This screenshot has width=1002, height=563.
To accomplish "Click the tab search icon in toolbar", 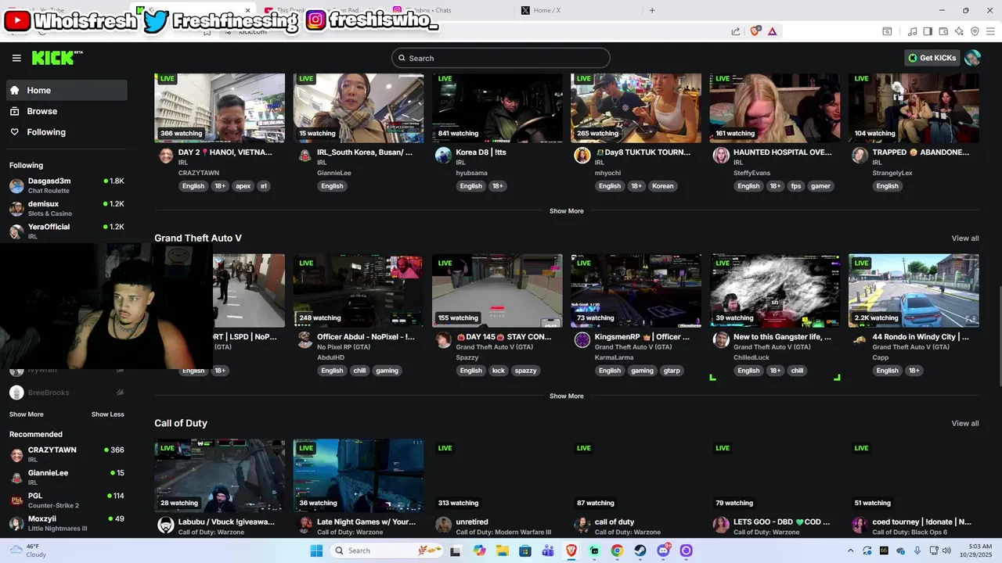I will click(x=887, y=31).
